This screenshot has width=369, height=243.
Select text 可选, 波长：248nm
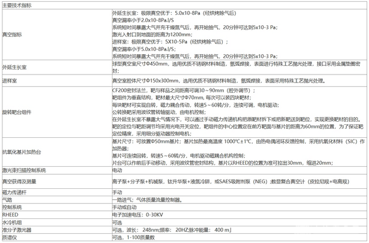[x=137, y=230]
